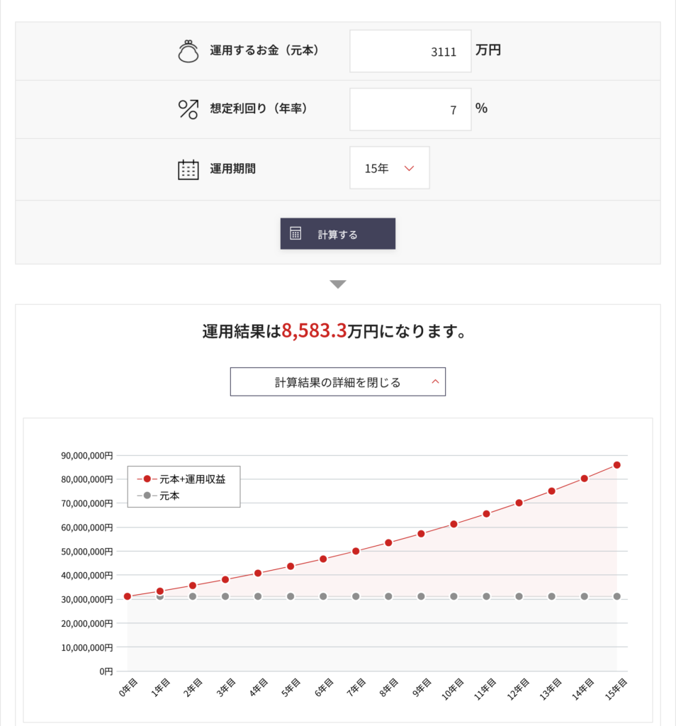676x726 pixels.
Task: Click the gray 元本 point at 8年目
Action: click(x=388, y=596)
